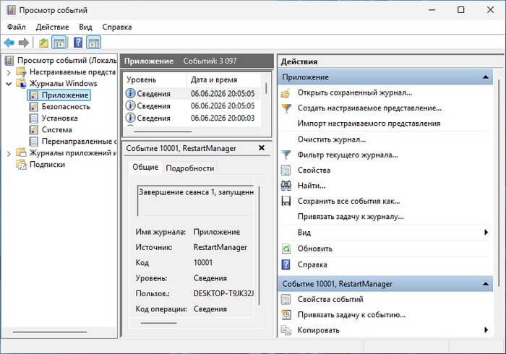
Task: Click the Forward arrow toolbar icon
Action: coord(24,43)
